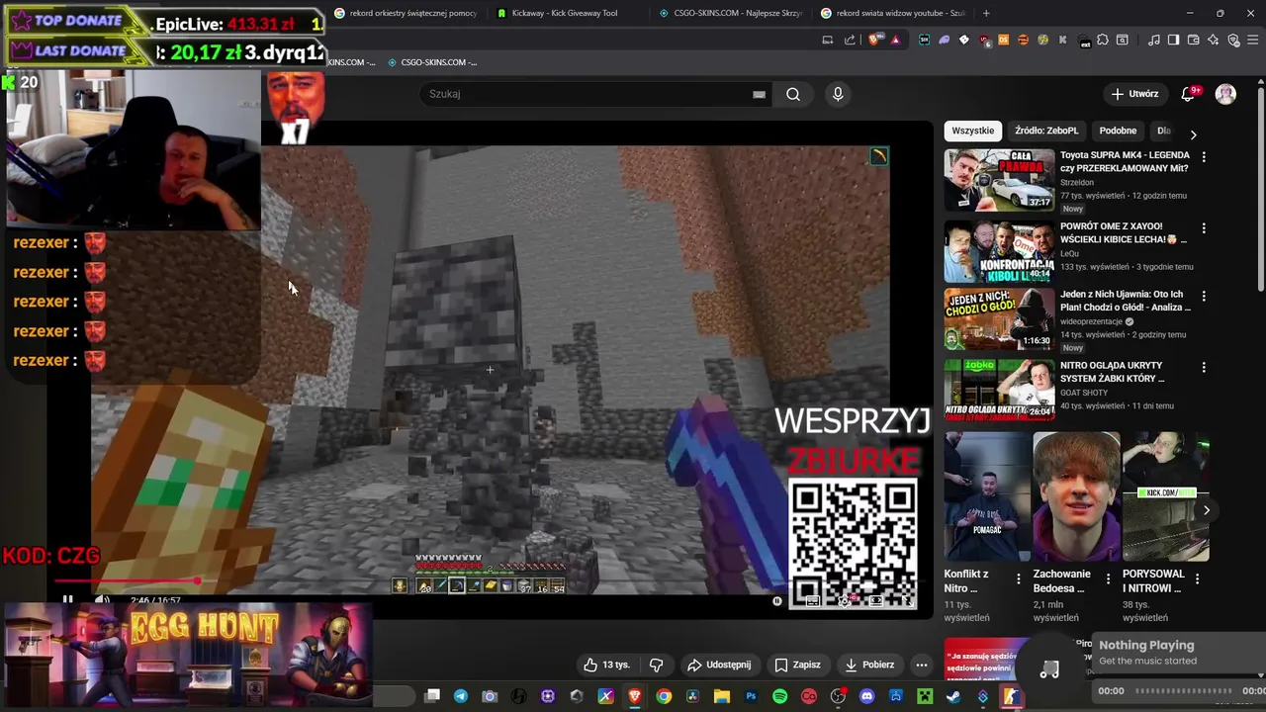Screen dimensions: 1266x712
Task: Switch to the rekord swiata widzow youtube tab
Action: tap(893, 13)
